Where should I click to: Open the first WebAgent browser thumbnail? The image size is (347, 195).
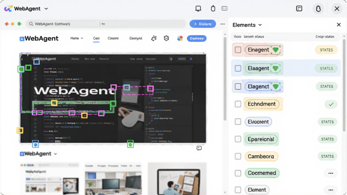(49, 179)
